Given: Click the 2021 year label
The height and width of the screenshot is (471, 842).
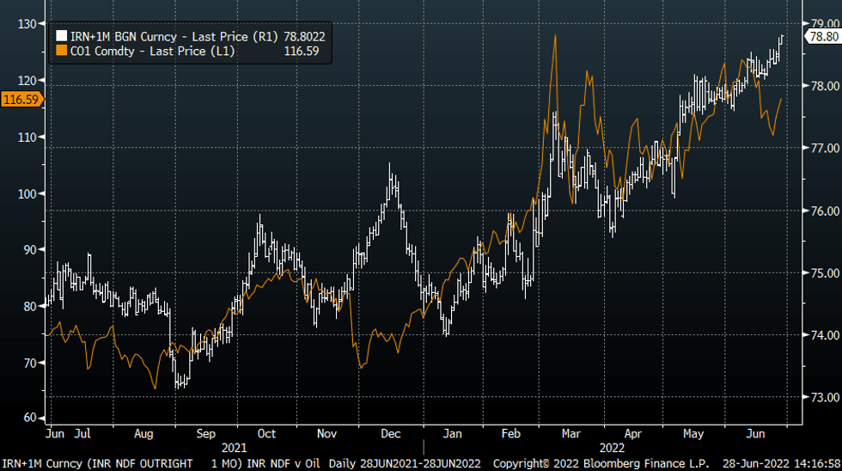Looking at the screenshot, I should (232, 448).
